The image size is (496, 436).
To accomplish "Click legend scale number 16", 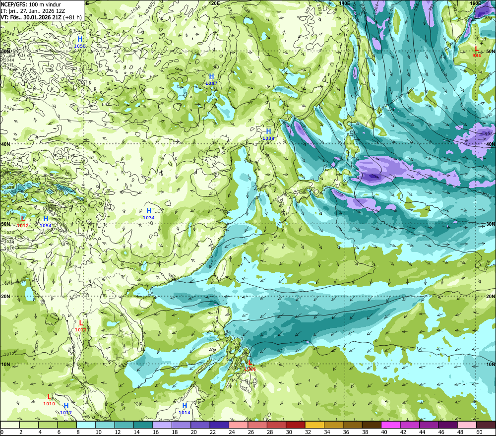I will click(x=156, y=432).
